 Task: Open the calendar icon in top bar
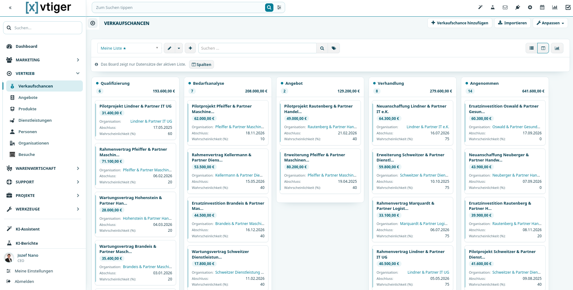(x=542, y=7)
